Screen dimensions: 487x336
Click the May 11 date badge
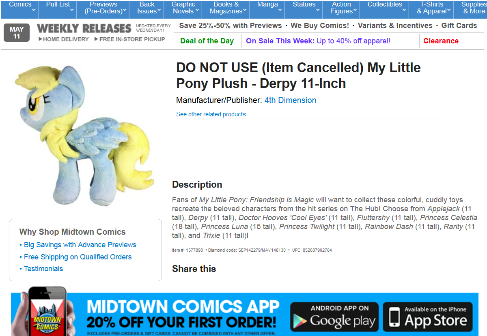(17, 33)
